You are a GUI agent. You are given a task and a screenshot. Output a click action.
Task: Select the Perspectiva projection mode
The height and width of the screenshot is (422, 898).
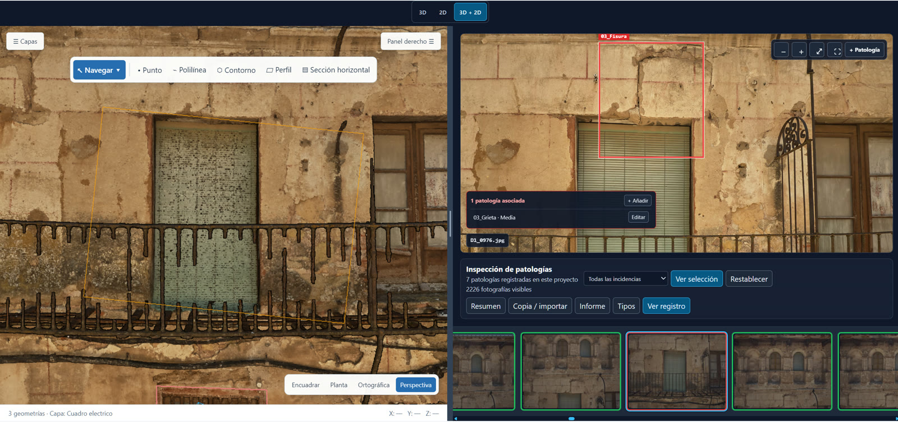416,385
